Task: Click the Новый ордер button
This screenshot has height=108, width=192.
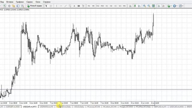Action: [x=34, y=6]
